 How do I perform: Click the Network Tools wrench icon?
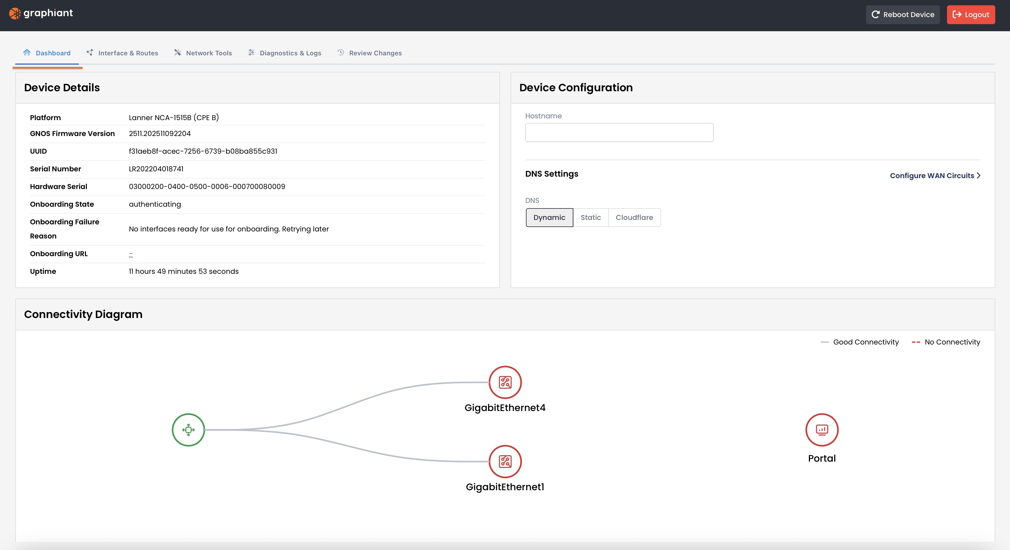click(x=178, y=52)
